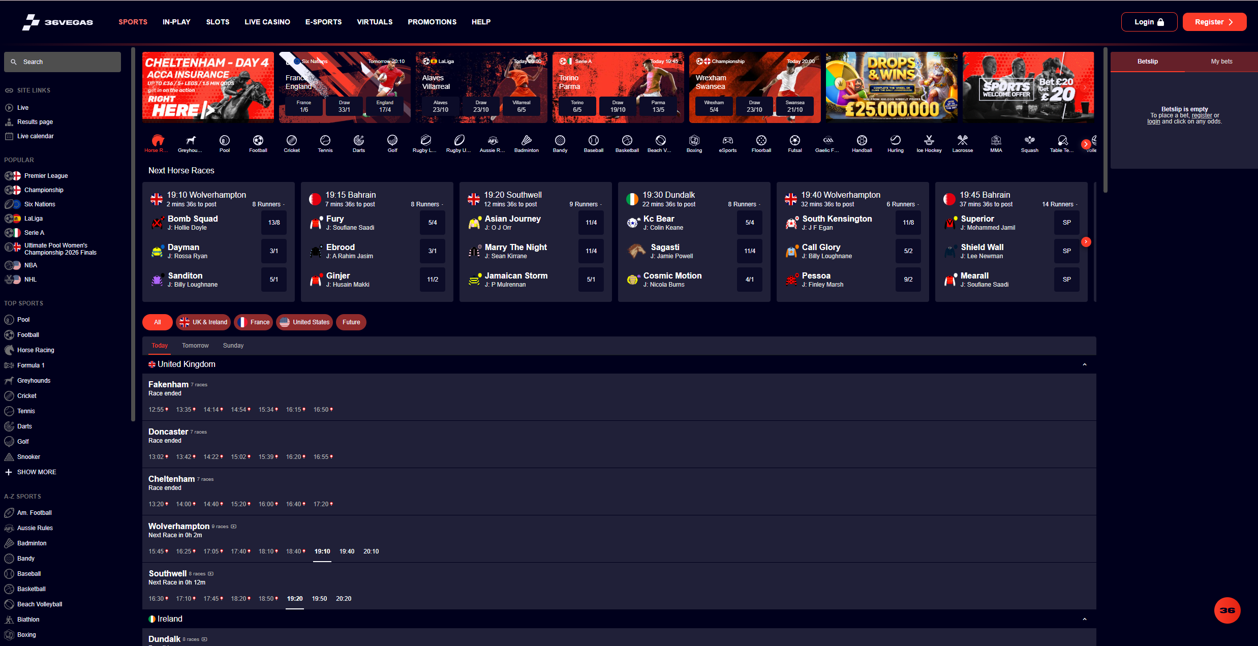This screenshot has height=646, width=1258.
Task: Expand 19:15 Bahrain 8 Runners list
Action: point(427,204)
